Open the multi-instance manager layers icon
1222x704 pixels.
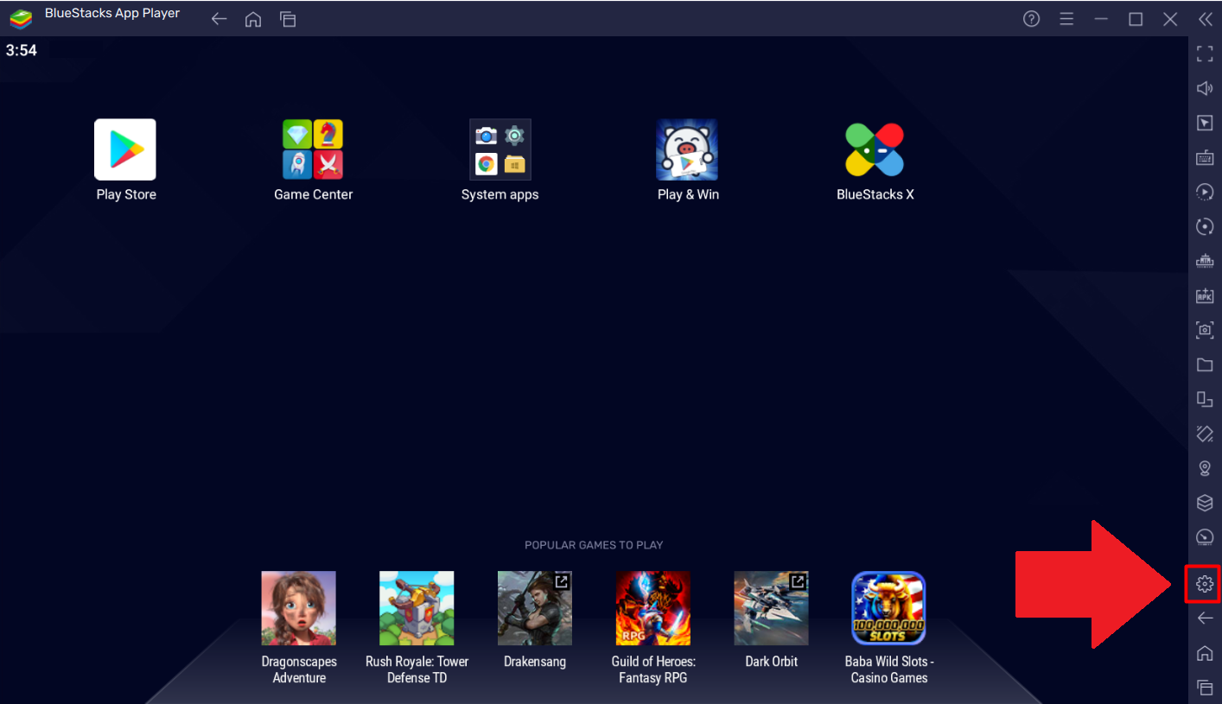pyautogui.click(x=1205, y=503)
